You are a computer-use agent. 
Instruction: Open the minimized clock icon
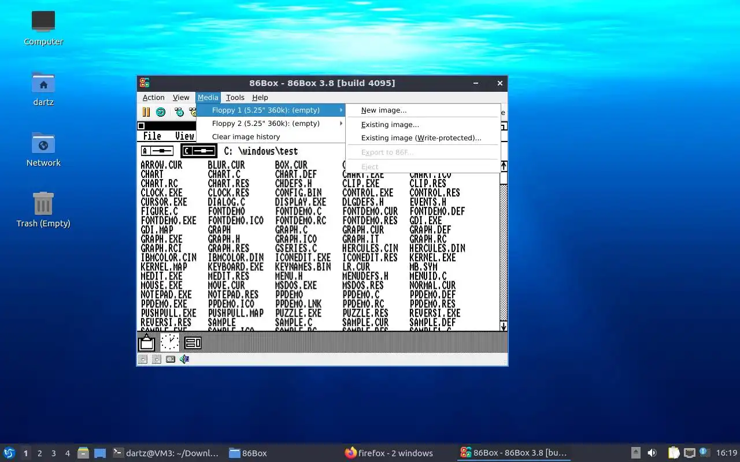coord(169,342)
